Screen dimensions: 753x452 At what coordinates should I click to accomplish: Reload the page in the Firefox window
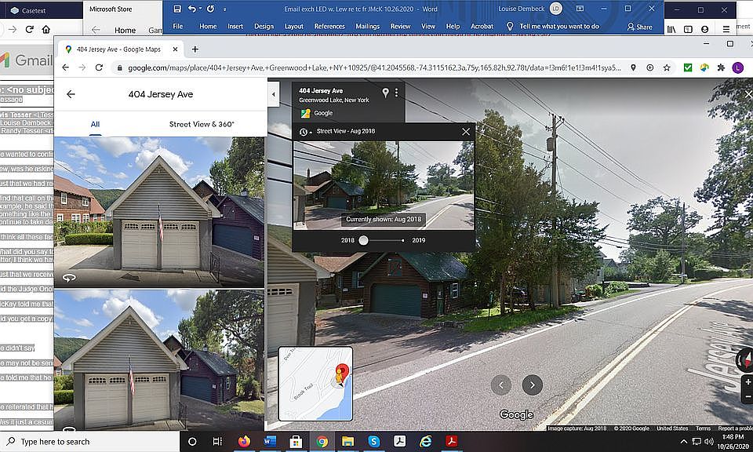[29, 29]
